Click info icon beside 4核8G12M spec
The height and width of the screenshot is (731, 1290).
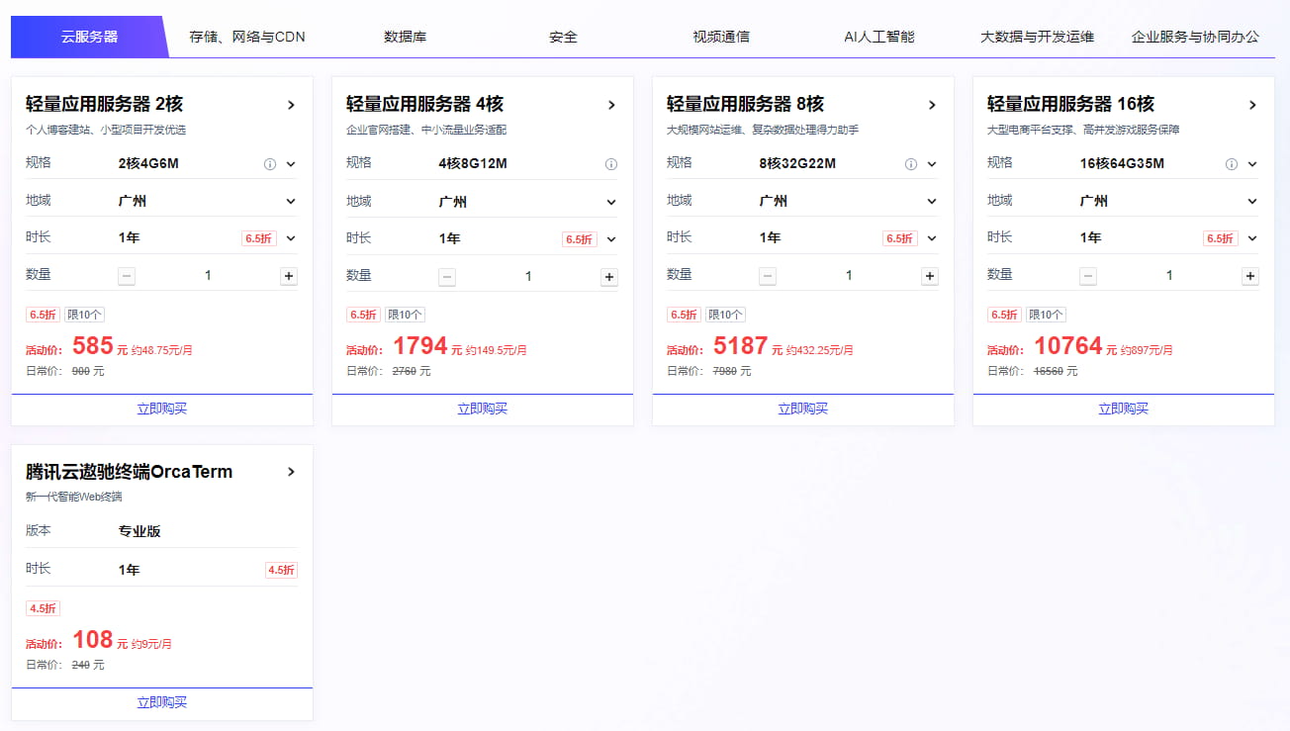pos(610,164)
